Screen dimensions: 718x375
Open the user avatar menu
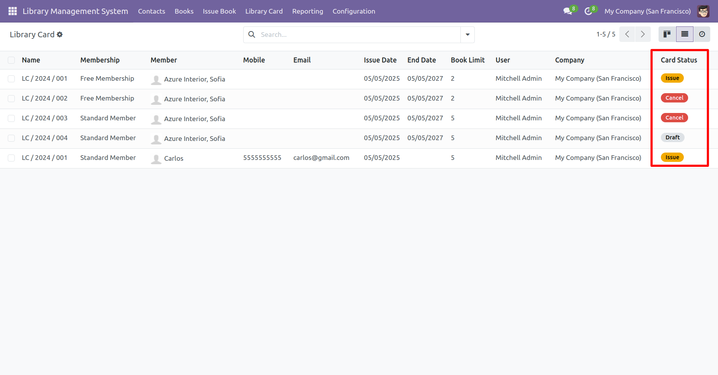click(x=703, y=11)
